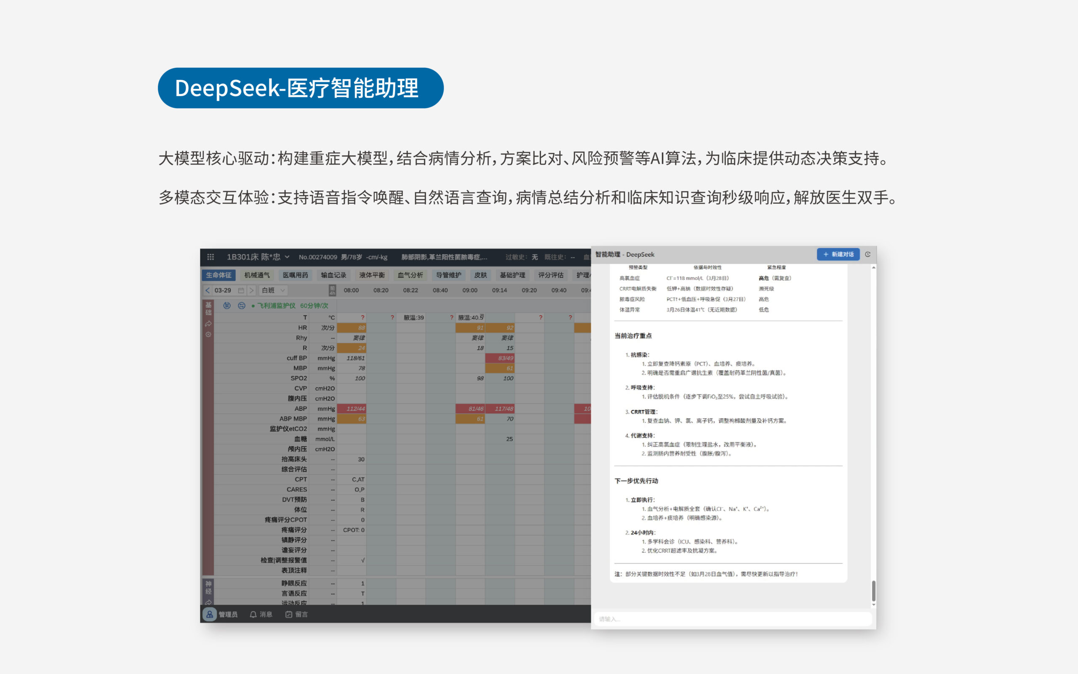Viewport: 1078px width, 674px height.
Task: Click the 留言 note icon in bottom bar
Action: coord(289,614)
